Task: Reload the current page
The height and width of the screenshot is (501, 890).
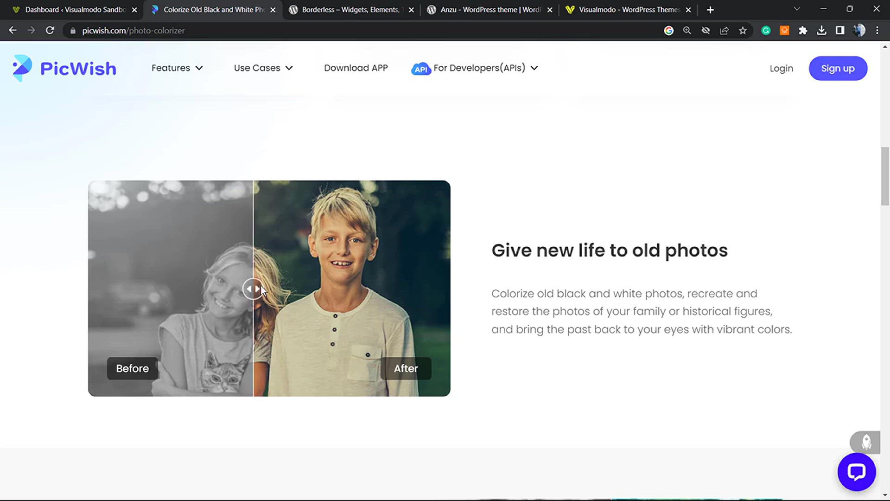Action: click(50, 30)
